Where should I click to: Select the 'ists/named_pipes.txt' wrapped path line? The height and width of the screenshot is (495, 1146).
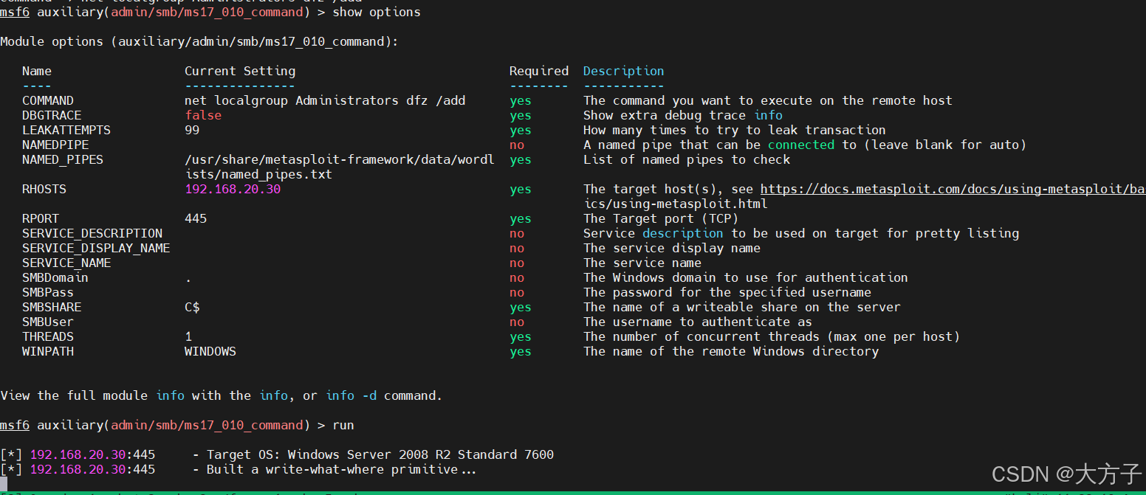[x=258, y=175]
